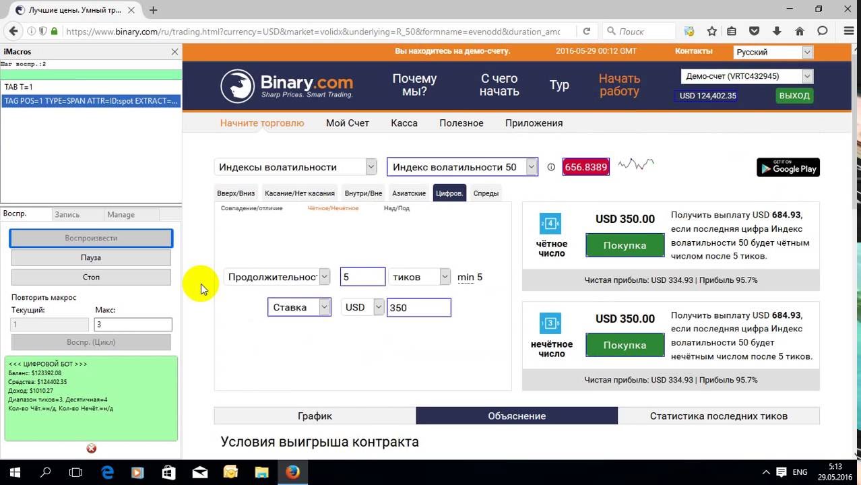Open the bookmarks list icon in toolbar
Viewport: 861px width, 485px height.
tap(732, 31)
